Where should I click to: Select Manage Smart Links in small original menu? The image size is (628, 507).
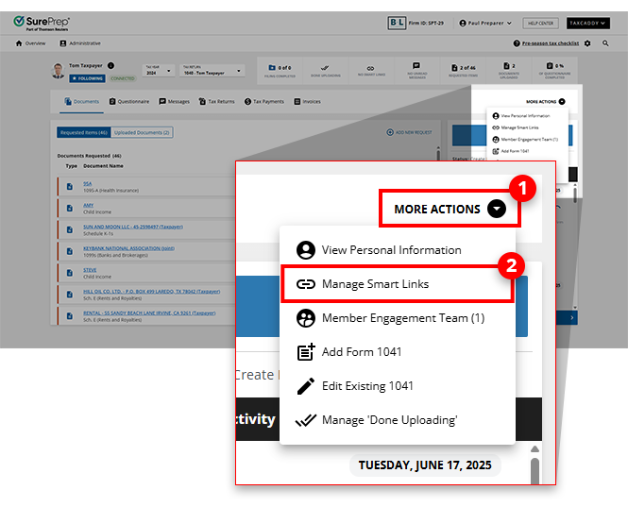[x=527, y=127]
